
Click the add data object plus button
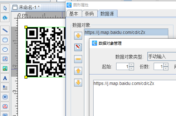78,35
